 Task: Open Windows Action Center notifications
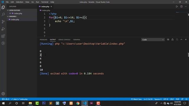click(185, 103)
